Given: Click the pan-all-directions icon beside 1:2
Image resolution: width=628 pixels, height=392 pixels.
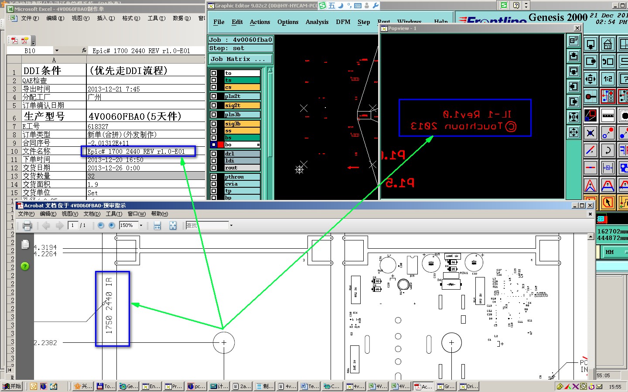Looking at the screenshot, I should pos(590,79).
